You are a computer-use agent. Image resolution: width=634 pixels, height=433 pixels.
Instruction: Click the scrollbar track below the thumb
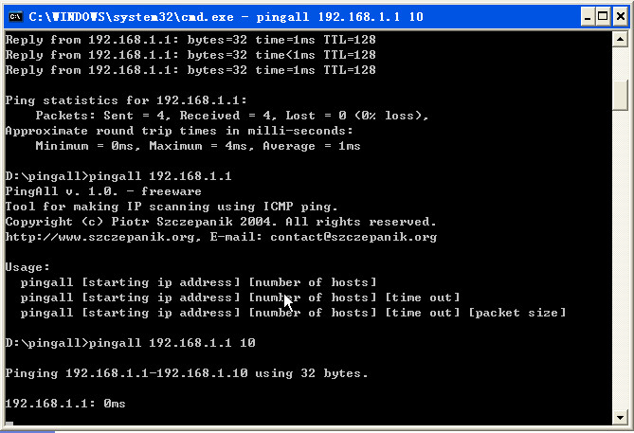620,265
